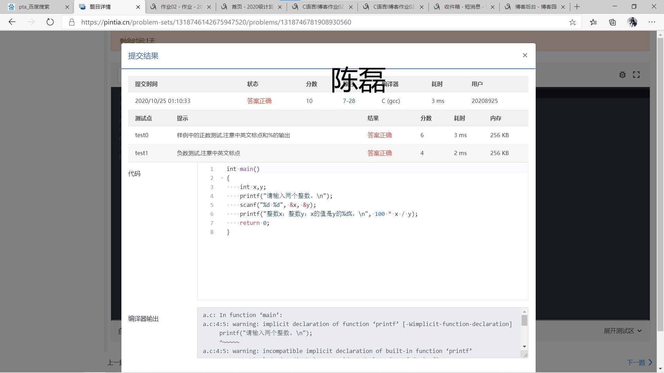
Task: Toggle fullscreen editor icon
Action: pos(636,75)
